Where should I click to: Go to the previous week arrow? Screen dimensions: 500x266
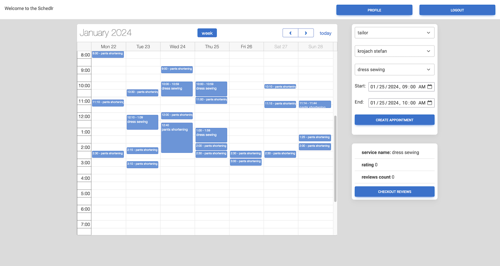290,33
